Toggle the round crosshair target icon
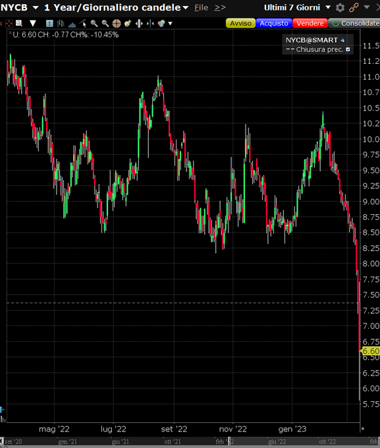 tap(117, 24)
